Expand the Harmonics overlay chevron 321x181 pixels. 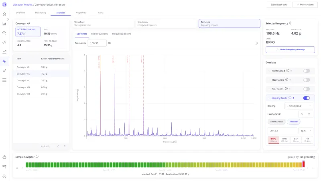269,80
